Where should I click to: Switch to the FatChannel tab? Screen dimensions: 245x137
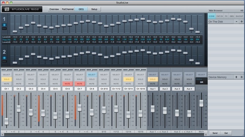67,9
